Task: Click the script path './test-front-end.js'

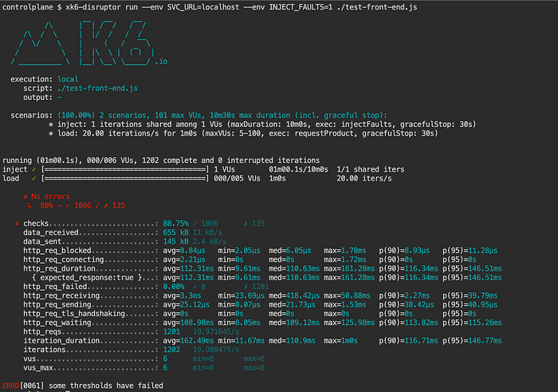Action: pos(97,88)
